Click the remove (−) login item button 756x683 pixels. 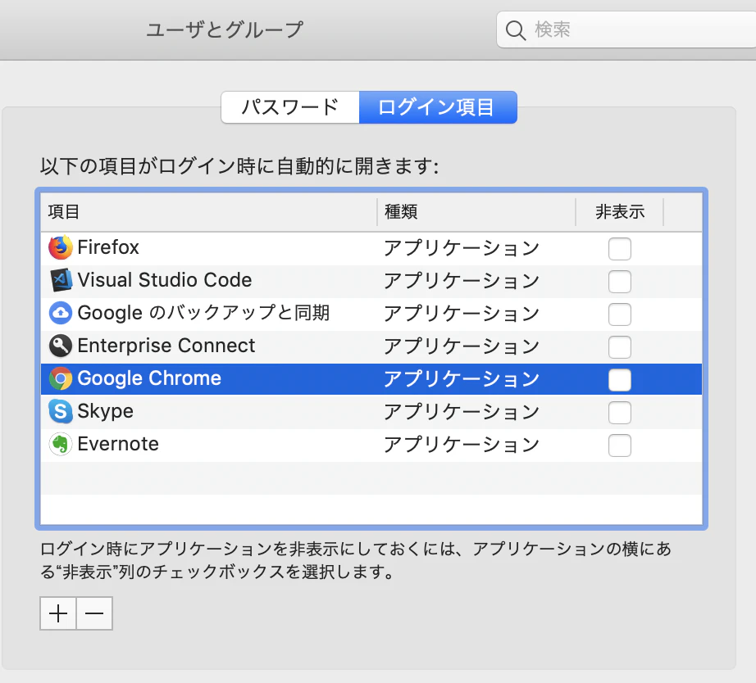(x=93, y=613)
